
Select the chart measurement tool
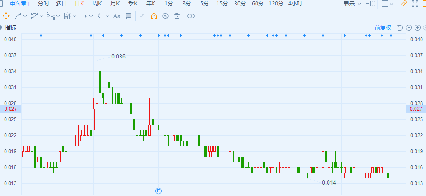pyautogui.click(x=67, y=16)
